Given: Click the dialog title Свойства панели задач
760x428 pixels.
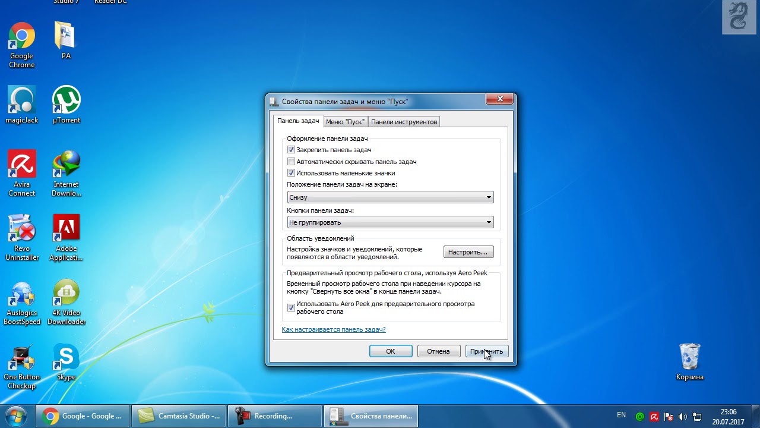Looking at the screenshot, I should [344, 102].
